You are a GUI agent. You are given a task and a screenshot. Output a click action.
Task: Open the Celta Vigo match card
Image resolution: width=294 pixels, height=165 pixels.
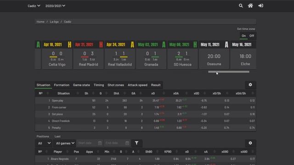tap(57, 55)
